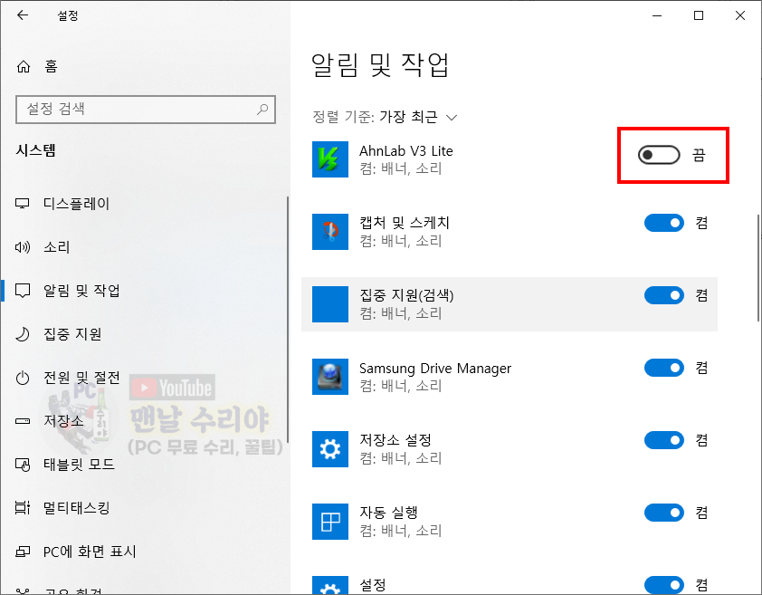This screenshot has width=762, height=595.
Task: Open 멀티태스킹 settings
Action: pos(77,508)
